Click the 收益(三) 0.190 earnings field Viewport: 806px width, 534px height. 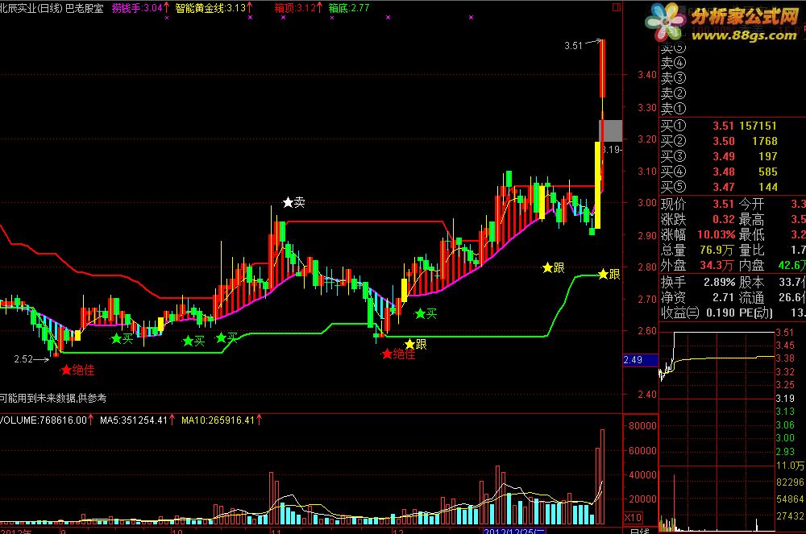(x=697, y=313)
